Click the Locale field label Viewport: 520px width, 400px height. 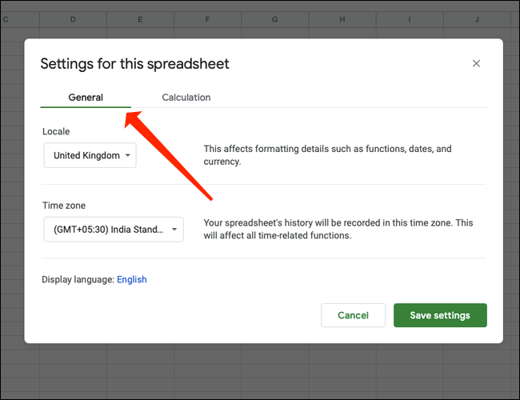coord(56,131)
